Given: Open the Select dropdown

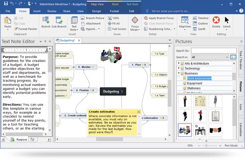Looking at the screenshot, I should pyautogui.click(x=227, y=30).
